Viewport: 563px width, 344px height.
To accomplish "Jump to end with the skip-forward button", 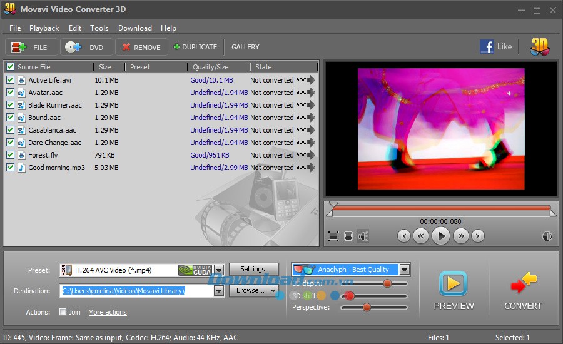I will 477,236.
